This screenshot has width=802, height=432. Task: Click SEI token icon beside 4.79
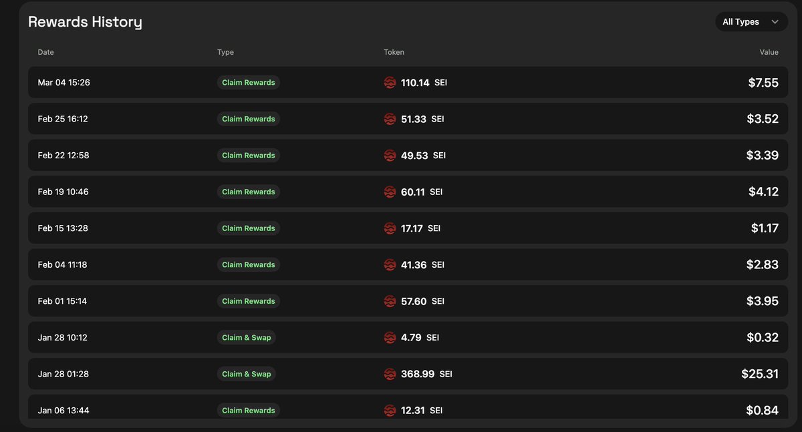pos(390,338)
